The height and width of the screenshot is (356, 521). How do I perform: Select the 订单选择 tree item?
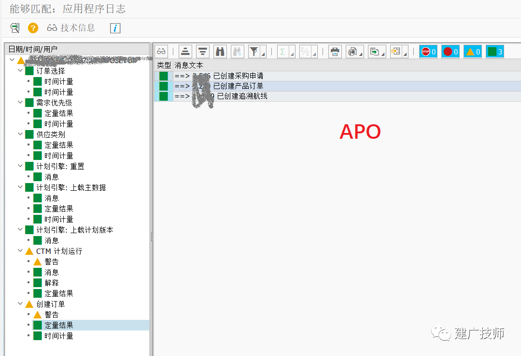click(x=51, y=71)
